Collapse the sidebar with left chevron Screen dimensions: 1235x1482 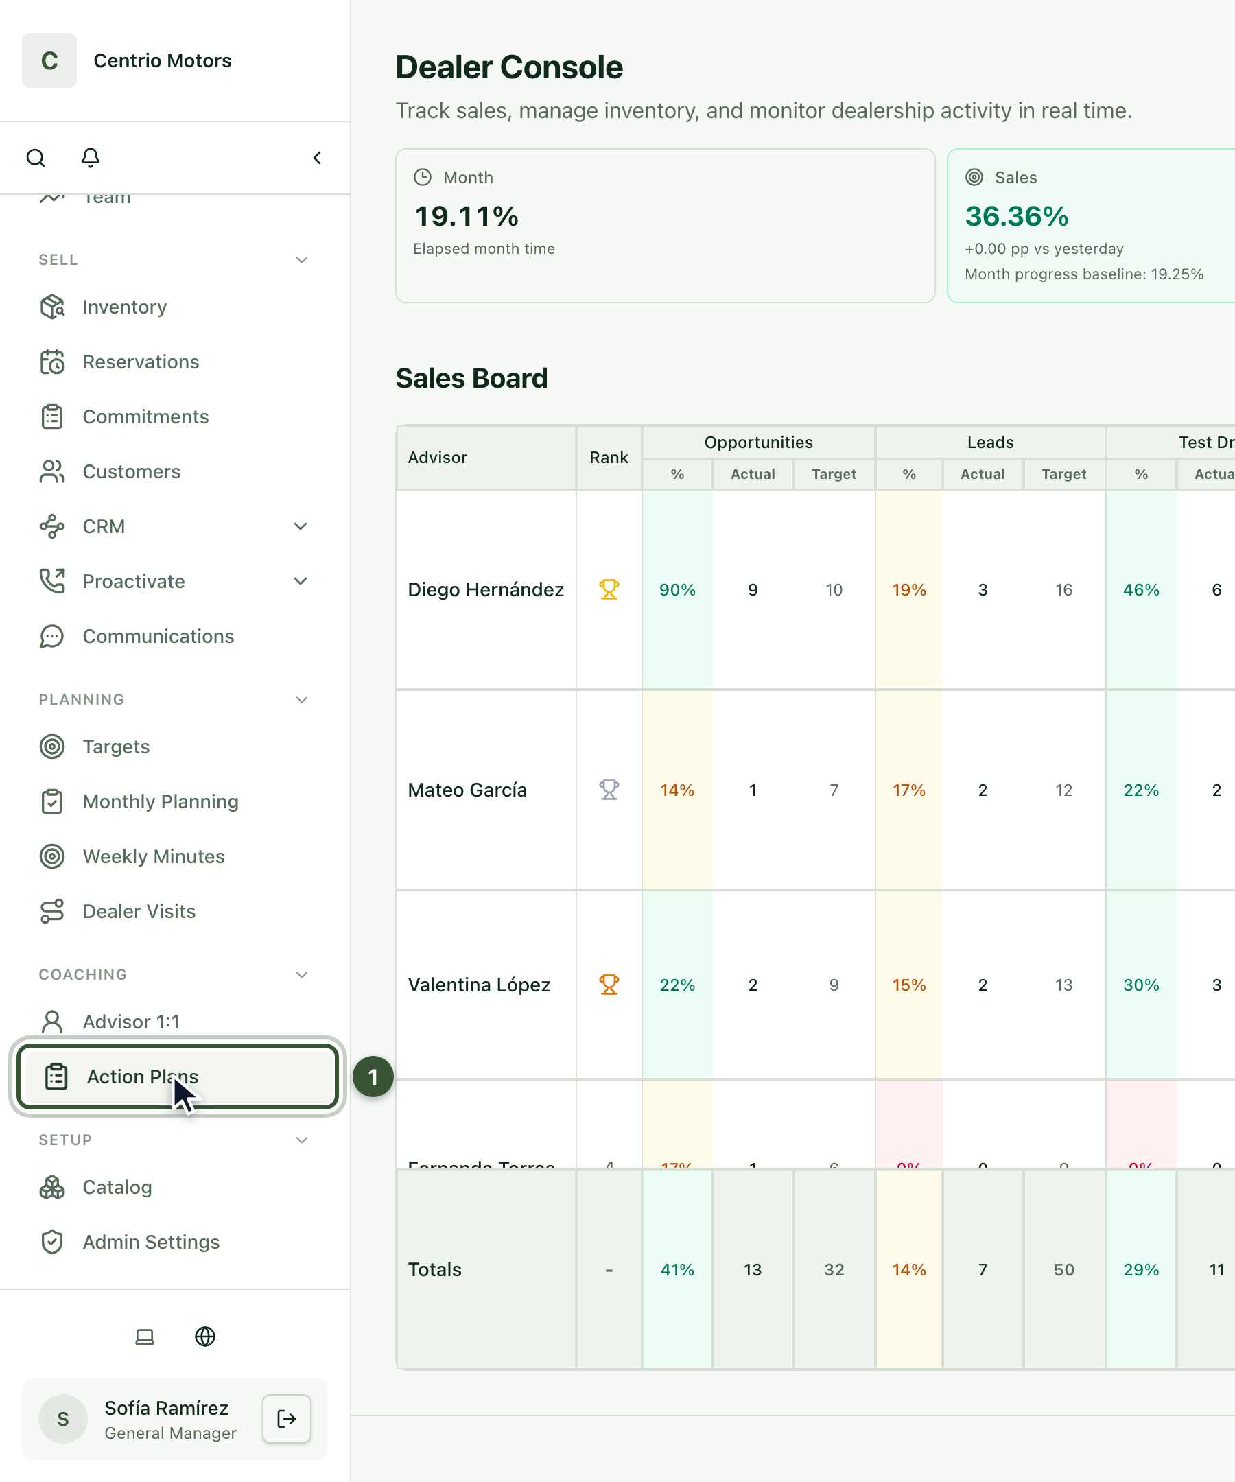point(317,157)
